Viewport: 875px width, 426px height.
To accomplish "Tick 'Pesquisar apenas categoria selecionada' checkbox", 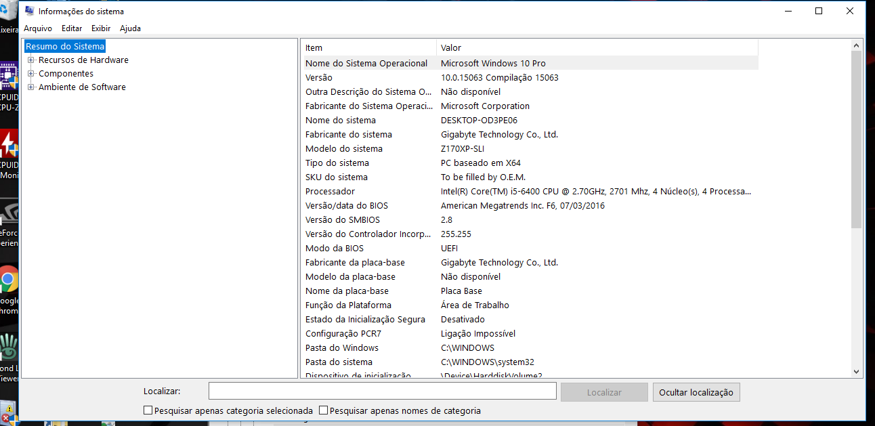I will pyautogui.click(x=148, y=410).
